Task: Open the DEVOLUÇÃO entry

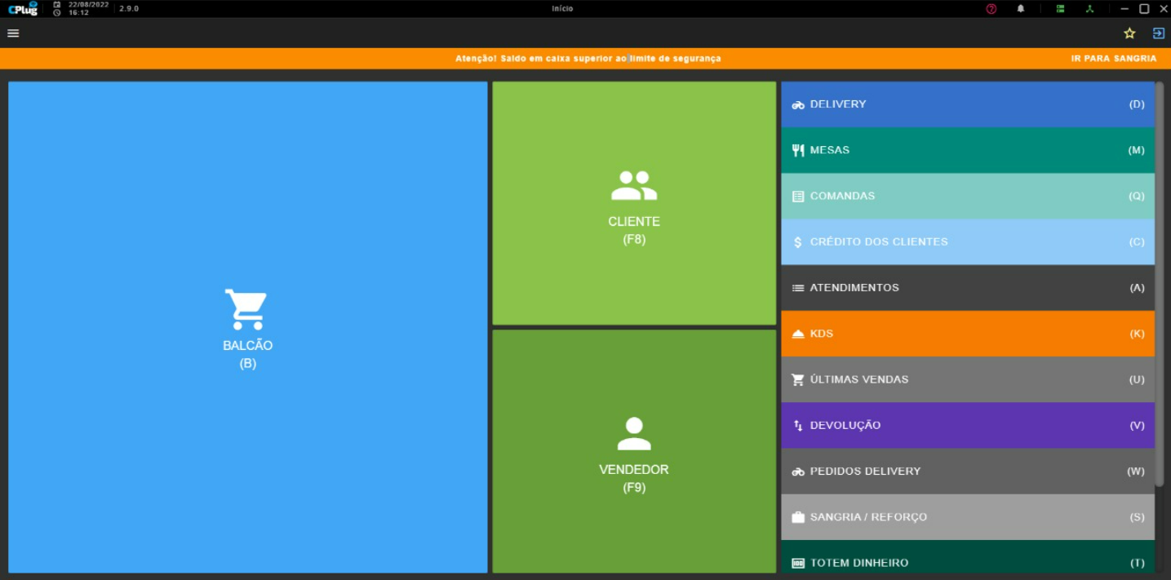Action: tap(968, 425)
